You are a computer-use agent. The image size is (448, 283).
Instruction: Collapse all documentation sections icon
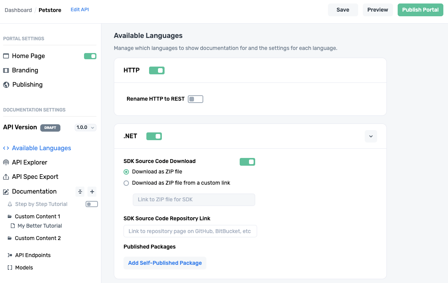(80, 192)
